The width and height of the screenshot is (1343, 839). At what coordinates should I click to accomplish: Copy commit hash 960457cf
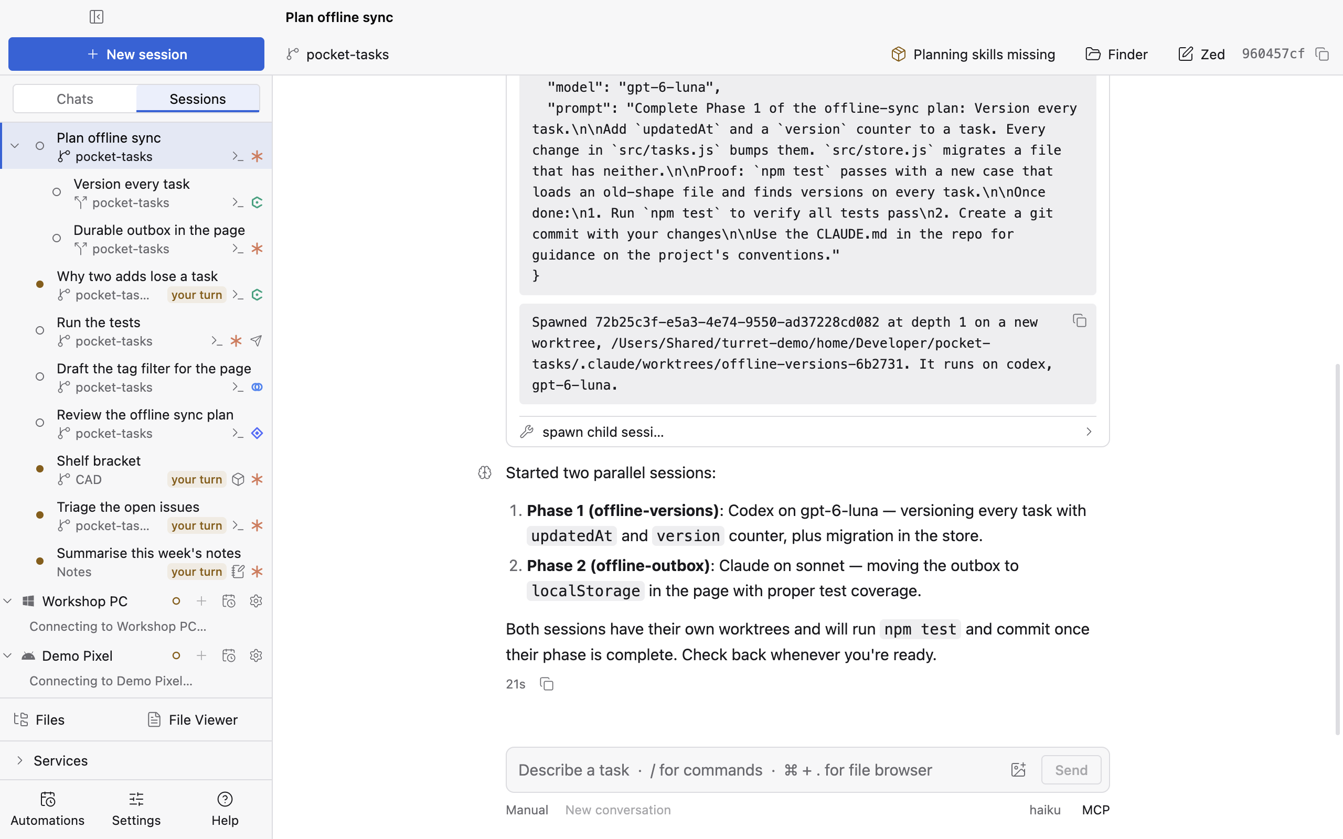(x=1322, y=54)
